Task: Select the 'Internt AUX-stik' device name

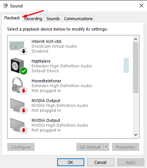Action: [46, 41]
